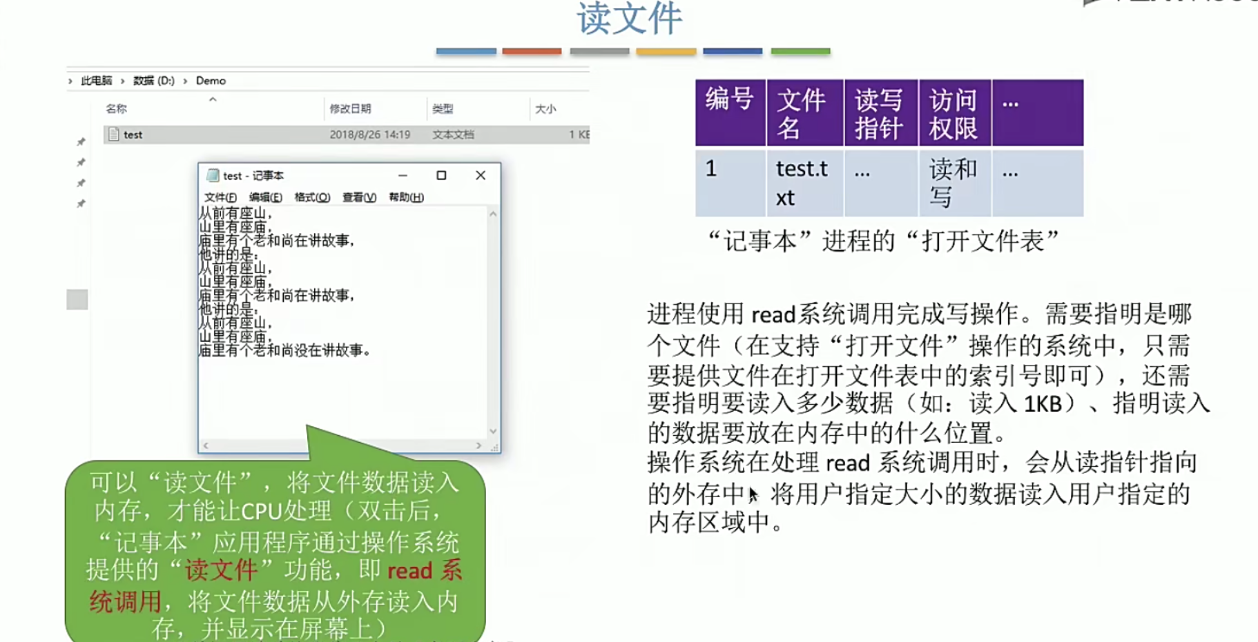This screenshot has height=642, width=1258.
Task: Minimize the test Notepad window
Action: coord(403,175)
